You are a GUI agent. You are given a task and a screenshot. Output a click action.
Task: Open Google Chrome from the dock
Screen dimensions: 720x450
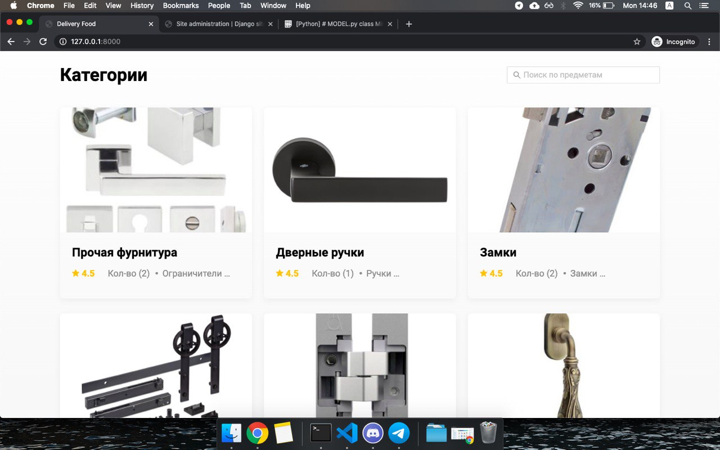(258, 433)
